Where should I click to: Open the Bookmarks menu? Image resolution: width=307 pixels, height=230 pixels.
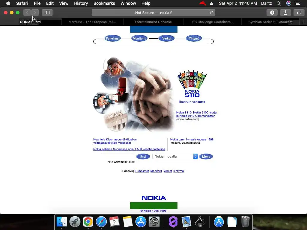104,3
